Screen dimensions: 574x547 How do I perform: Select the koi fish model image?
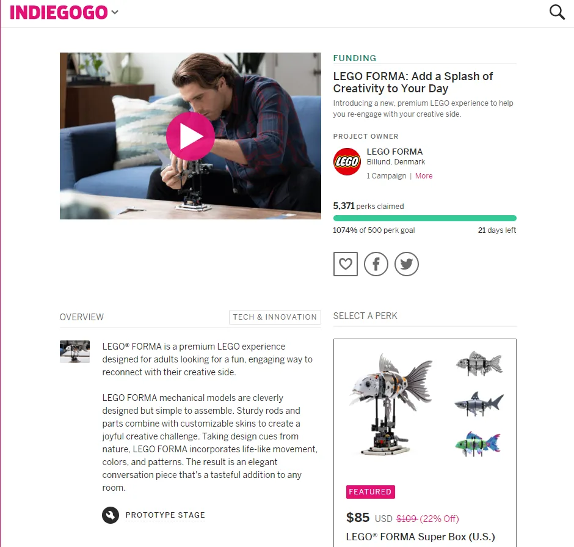point(391,404)
